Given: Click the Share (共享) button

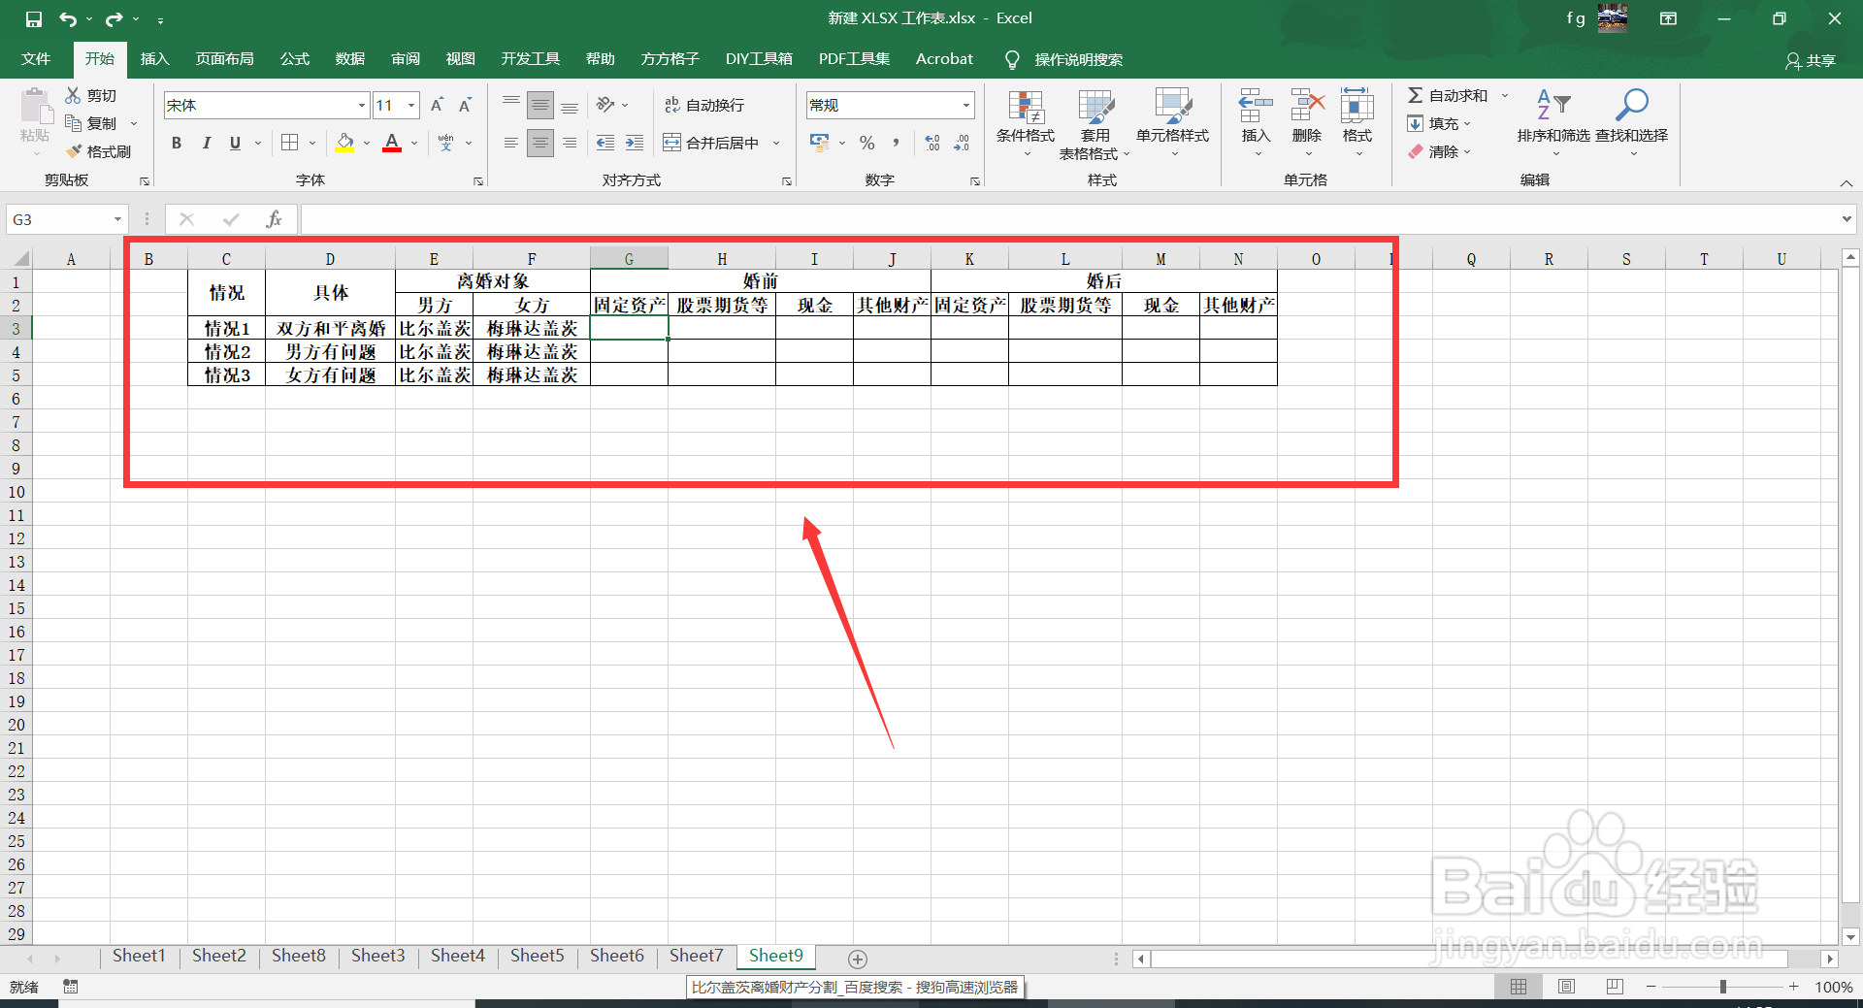Looking at the screenshot, I should [1811, 60].
